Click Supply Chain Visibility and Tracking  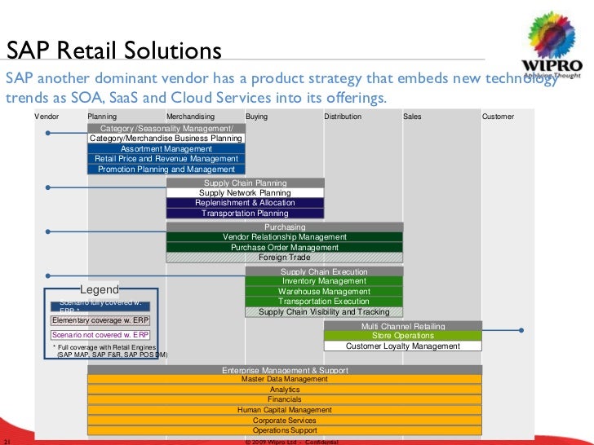tap(324, 312)
